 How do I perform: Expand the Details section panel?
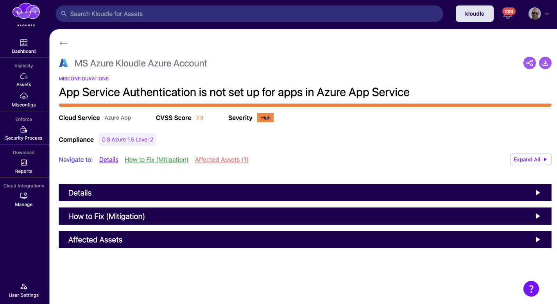(x=305, y=193)
